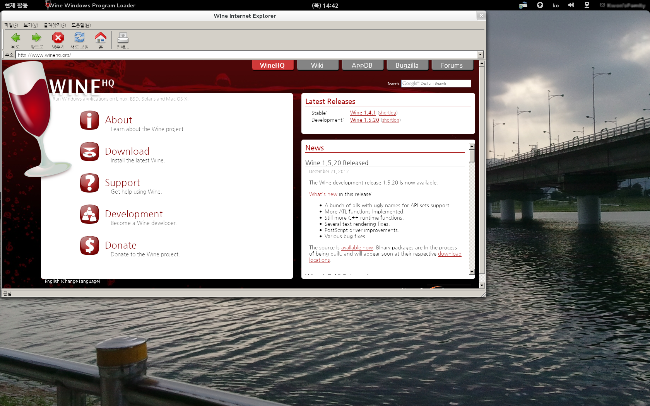The height and width of the screenshot is (406, 650).
Task: Open the Support heading link
Action: click(x=122, y=183)
